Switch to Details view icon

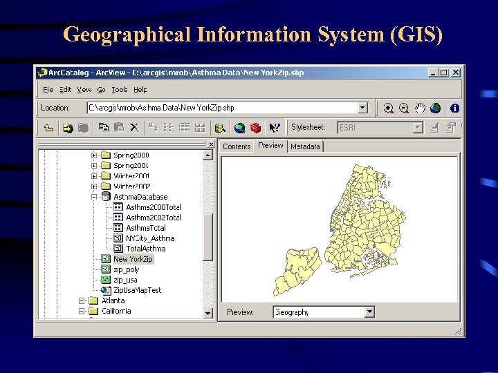pos(184,128)
